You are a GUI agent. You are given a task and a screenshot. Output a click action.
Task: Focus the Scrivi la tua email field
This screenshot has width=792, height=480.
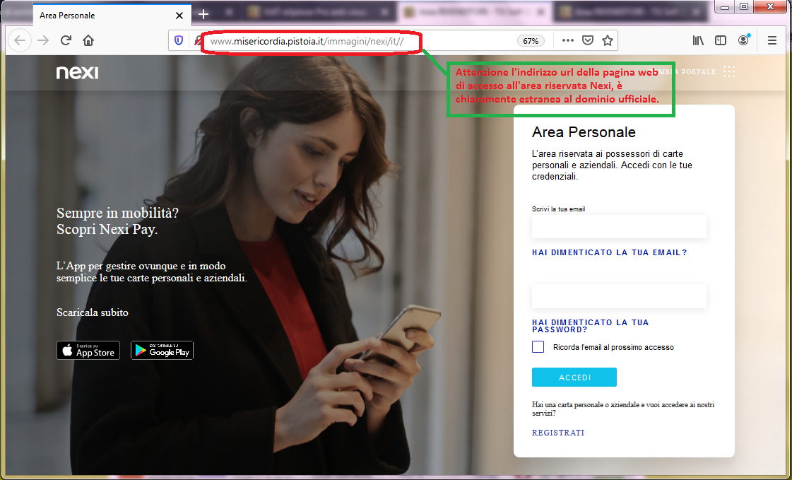point(619,226)
